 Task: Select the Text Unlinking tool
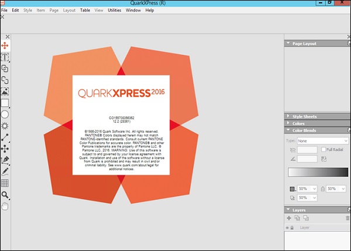5,80
